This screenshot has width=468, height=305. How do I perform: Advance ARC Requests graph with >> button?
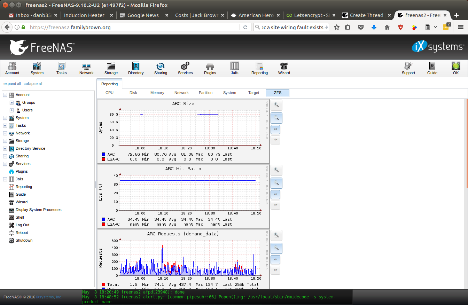pyautogui.click(x=275, y=270)
